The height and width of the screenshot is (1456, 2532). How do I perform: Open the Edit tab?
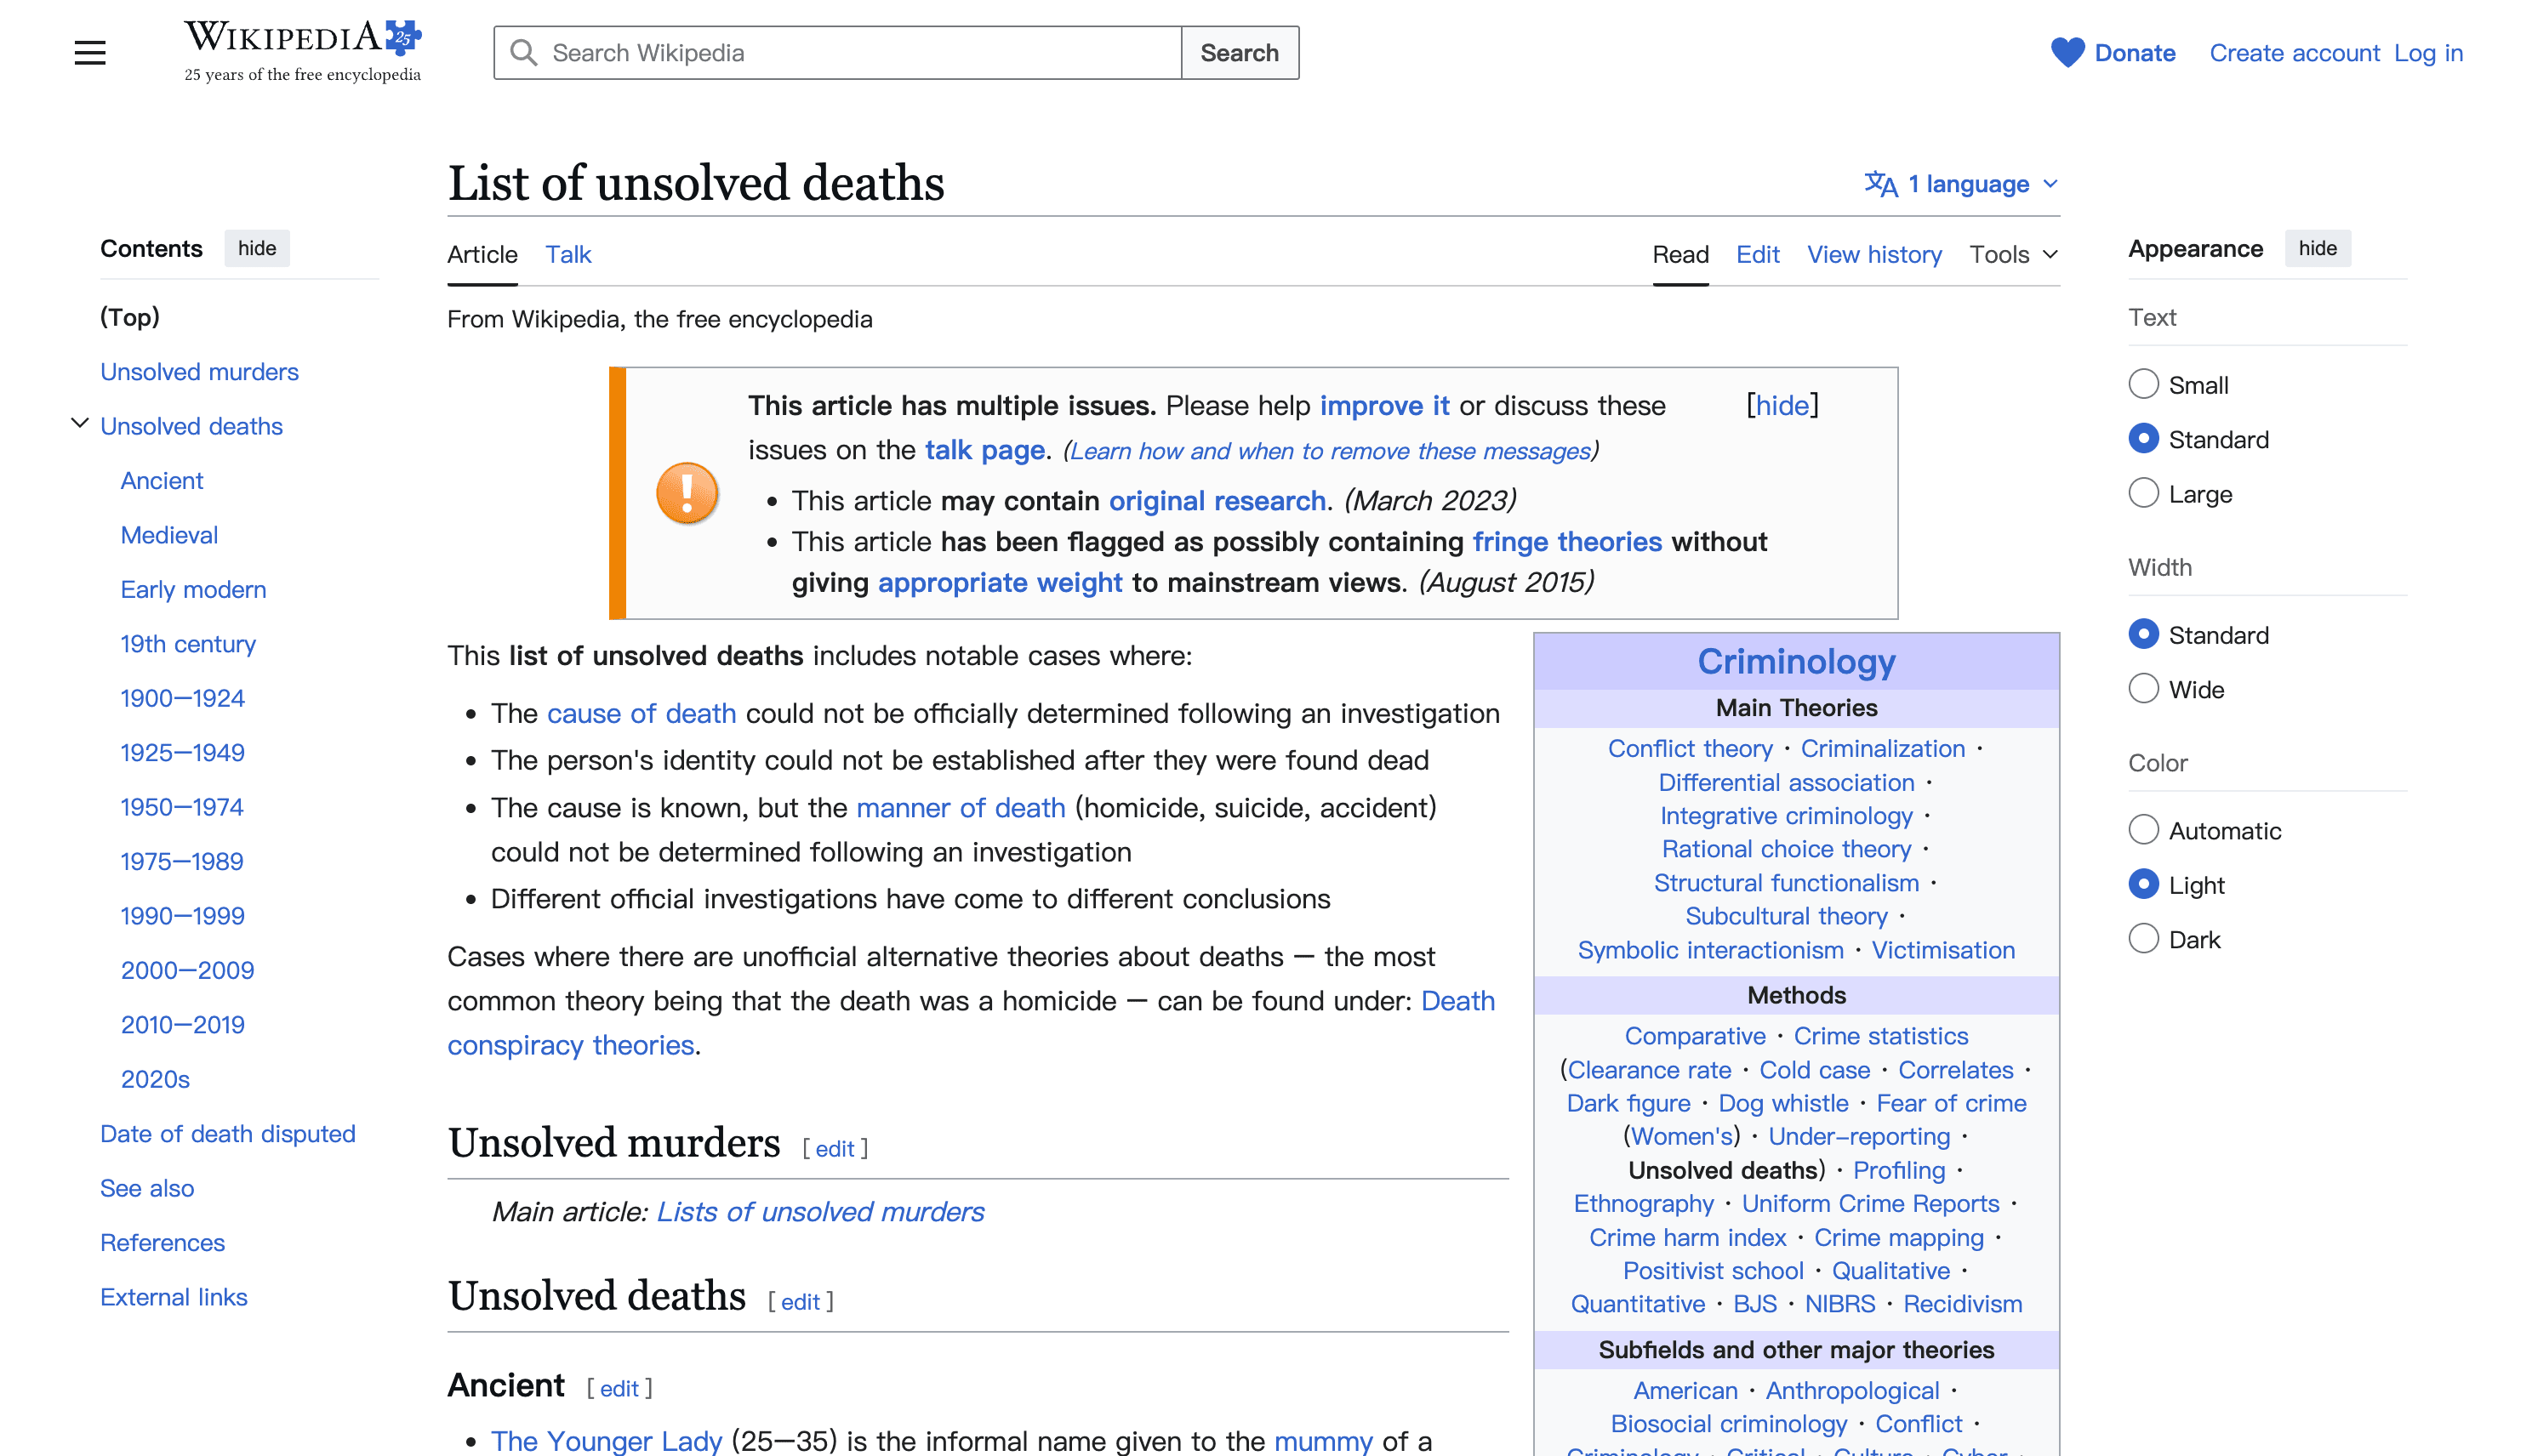pyautogui.click(x=1758, y=254)
